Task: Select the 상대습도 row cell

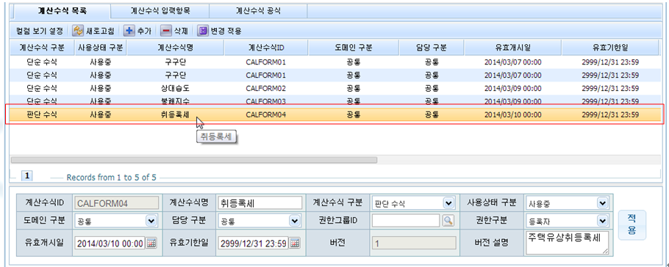Action: click(x=176, y=89)
